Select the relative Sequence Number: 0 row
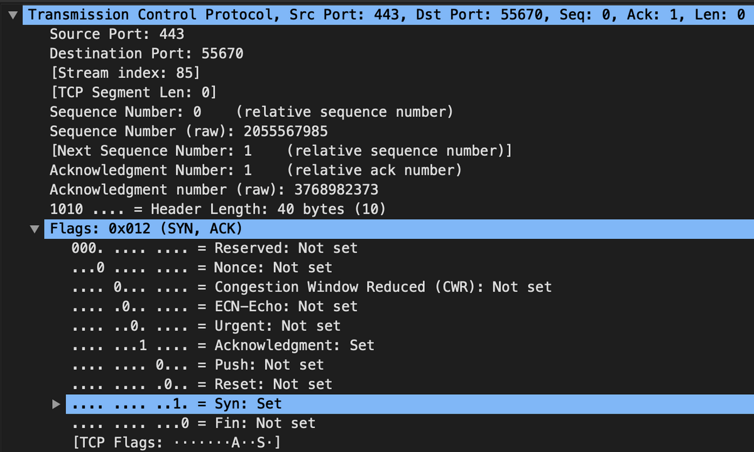 click(x=251, y=112)
